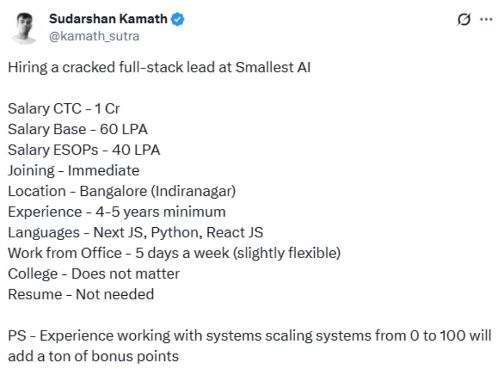Click the blue verified badge
The width and height of the screenshot is (504, 378).
[178, 19]
